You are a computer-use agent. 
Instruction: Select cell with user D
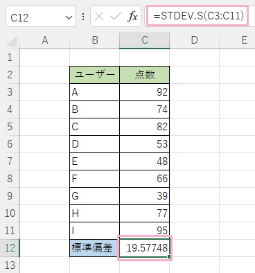[x=94, y=144]
